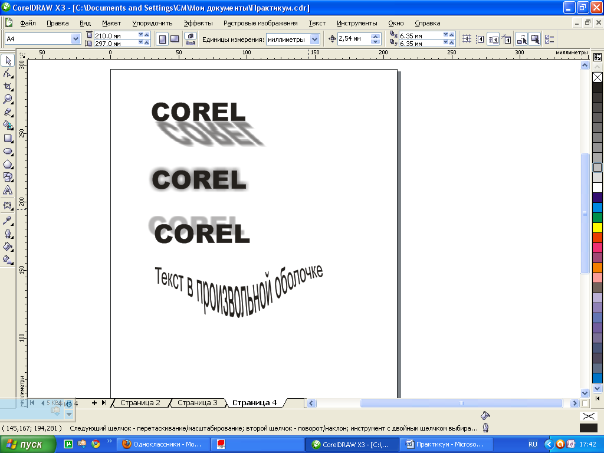
Task: Click the vertical scrollbar down arrow
Action: (585, 393)
